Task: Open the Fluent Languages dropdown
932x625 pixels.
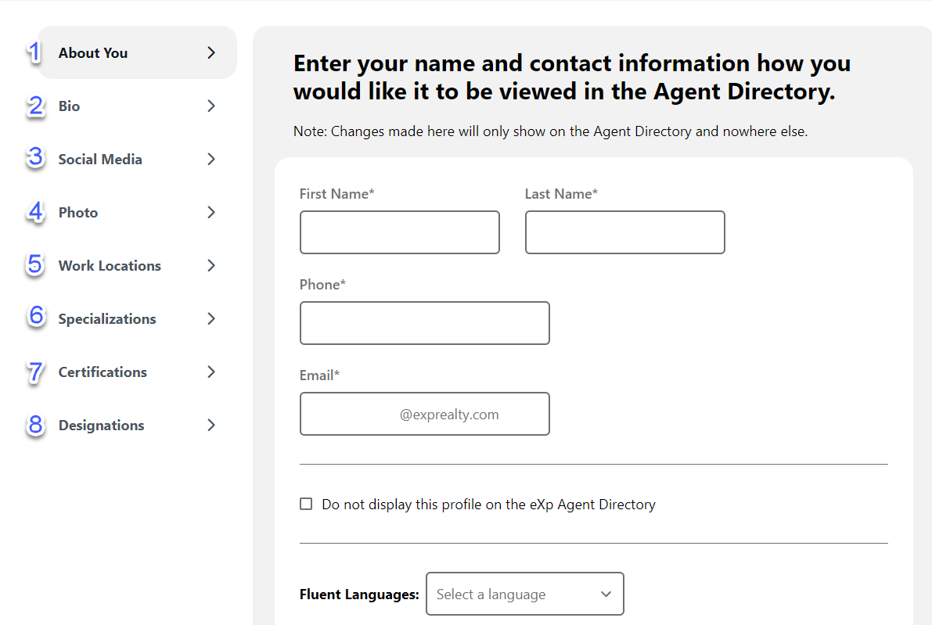Action: (524, 594)
